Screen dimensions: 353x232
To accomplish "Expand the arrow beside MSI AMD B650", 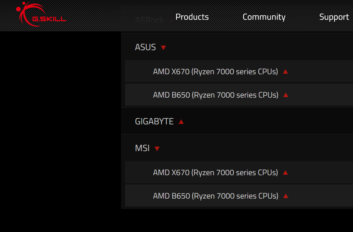I will [286, 196].
